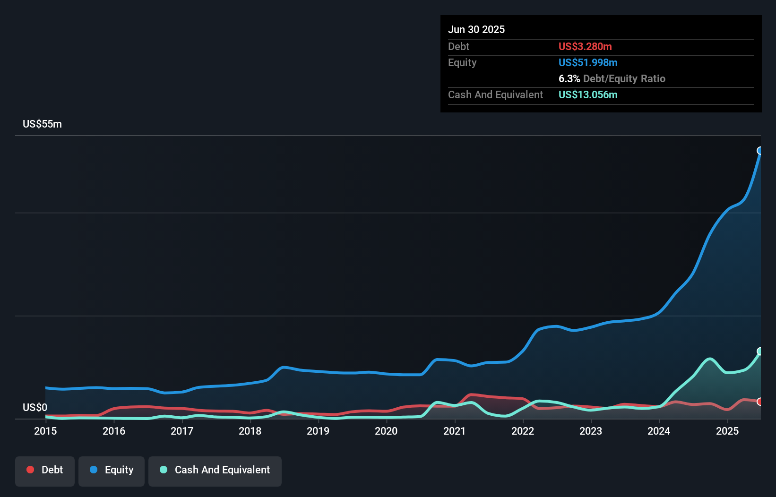Click the US$3.280m debt value in tooltip
Image resolution: width=776 pixels, height=497 pixels.
[585, 46]
